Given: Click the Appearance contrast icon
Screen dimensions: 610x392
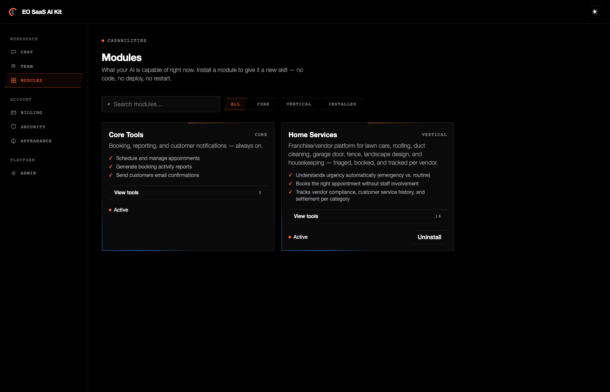Looking at the screenshot, I should coord(14,141).
